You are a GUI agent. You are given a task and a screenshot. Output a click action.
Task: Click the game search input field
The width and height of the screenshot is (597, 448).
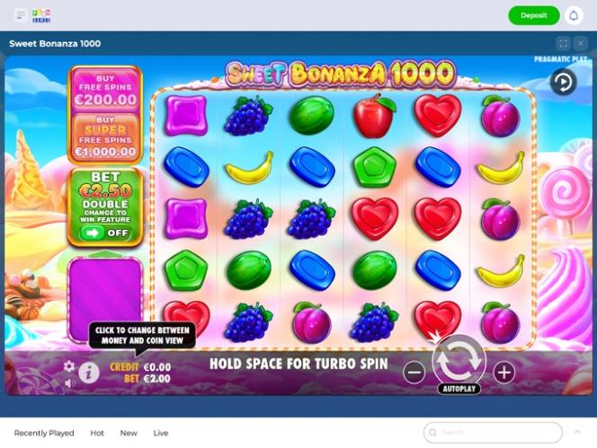493,433
